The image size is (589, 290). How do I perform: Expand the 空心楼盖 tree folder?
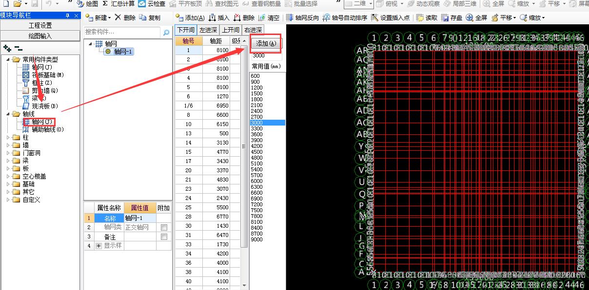pyautogui.click(x=8, y=176)
